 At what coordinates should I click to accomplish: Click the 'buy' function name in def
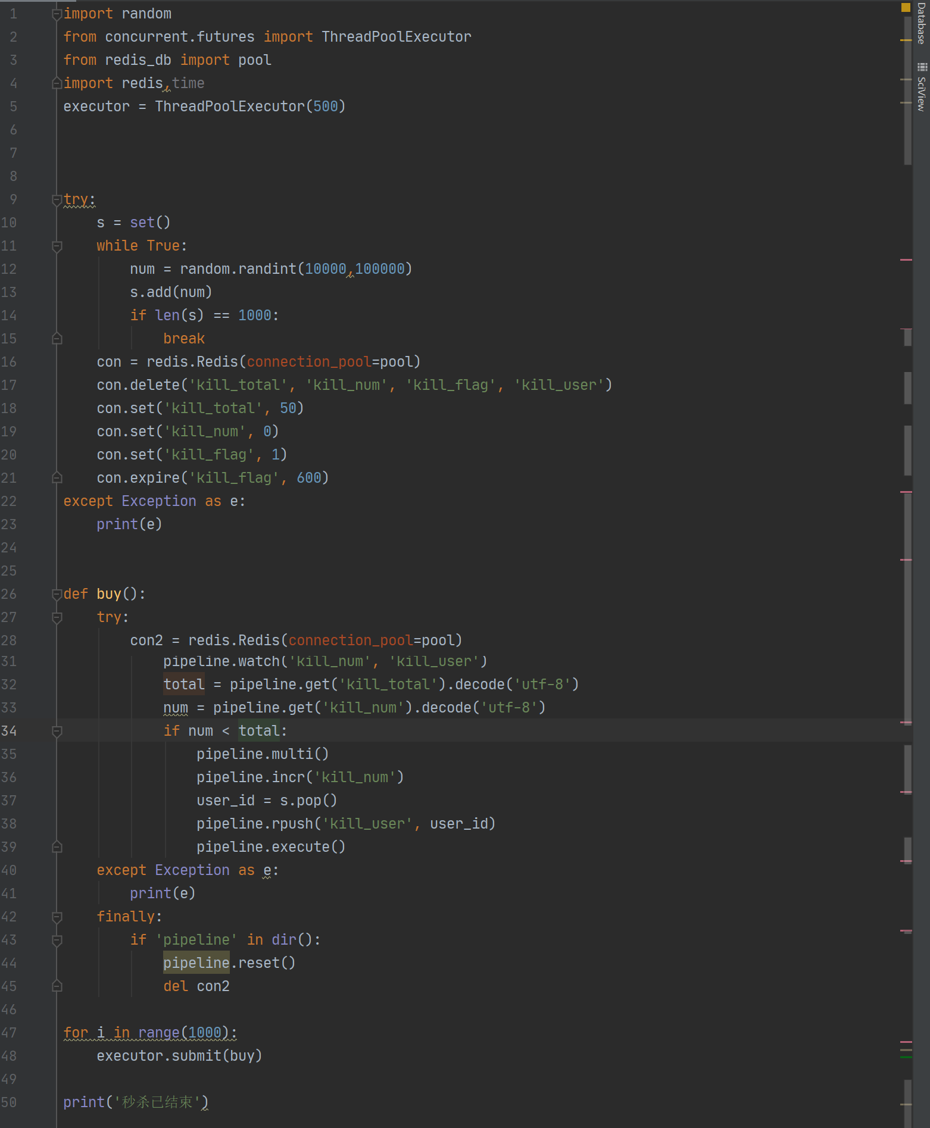(x=109, y=594)
